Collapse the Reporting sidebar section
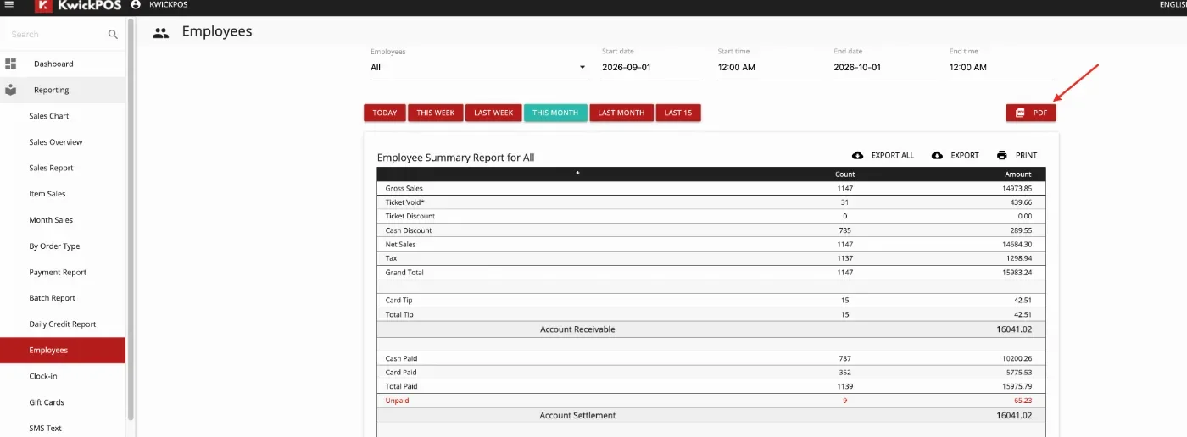The image size is (1187, 437). click(x=63, y=90)
